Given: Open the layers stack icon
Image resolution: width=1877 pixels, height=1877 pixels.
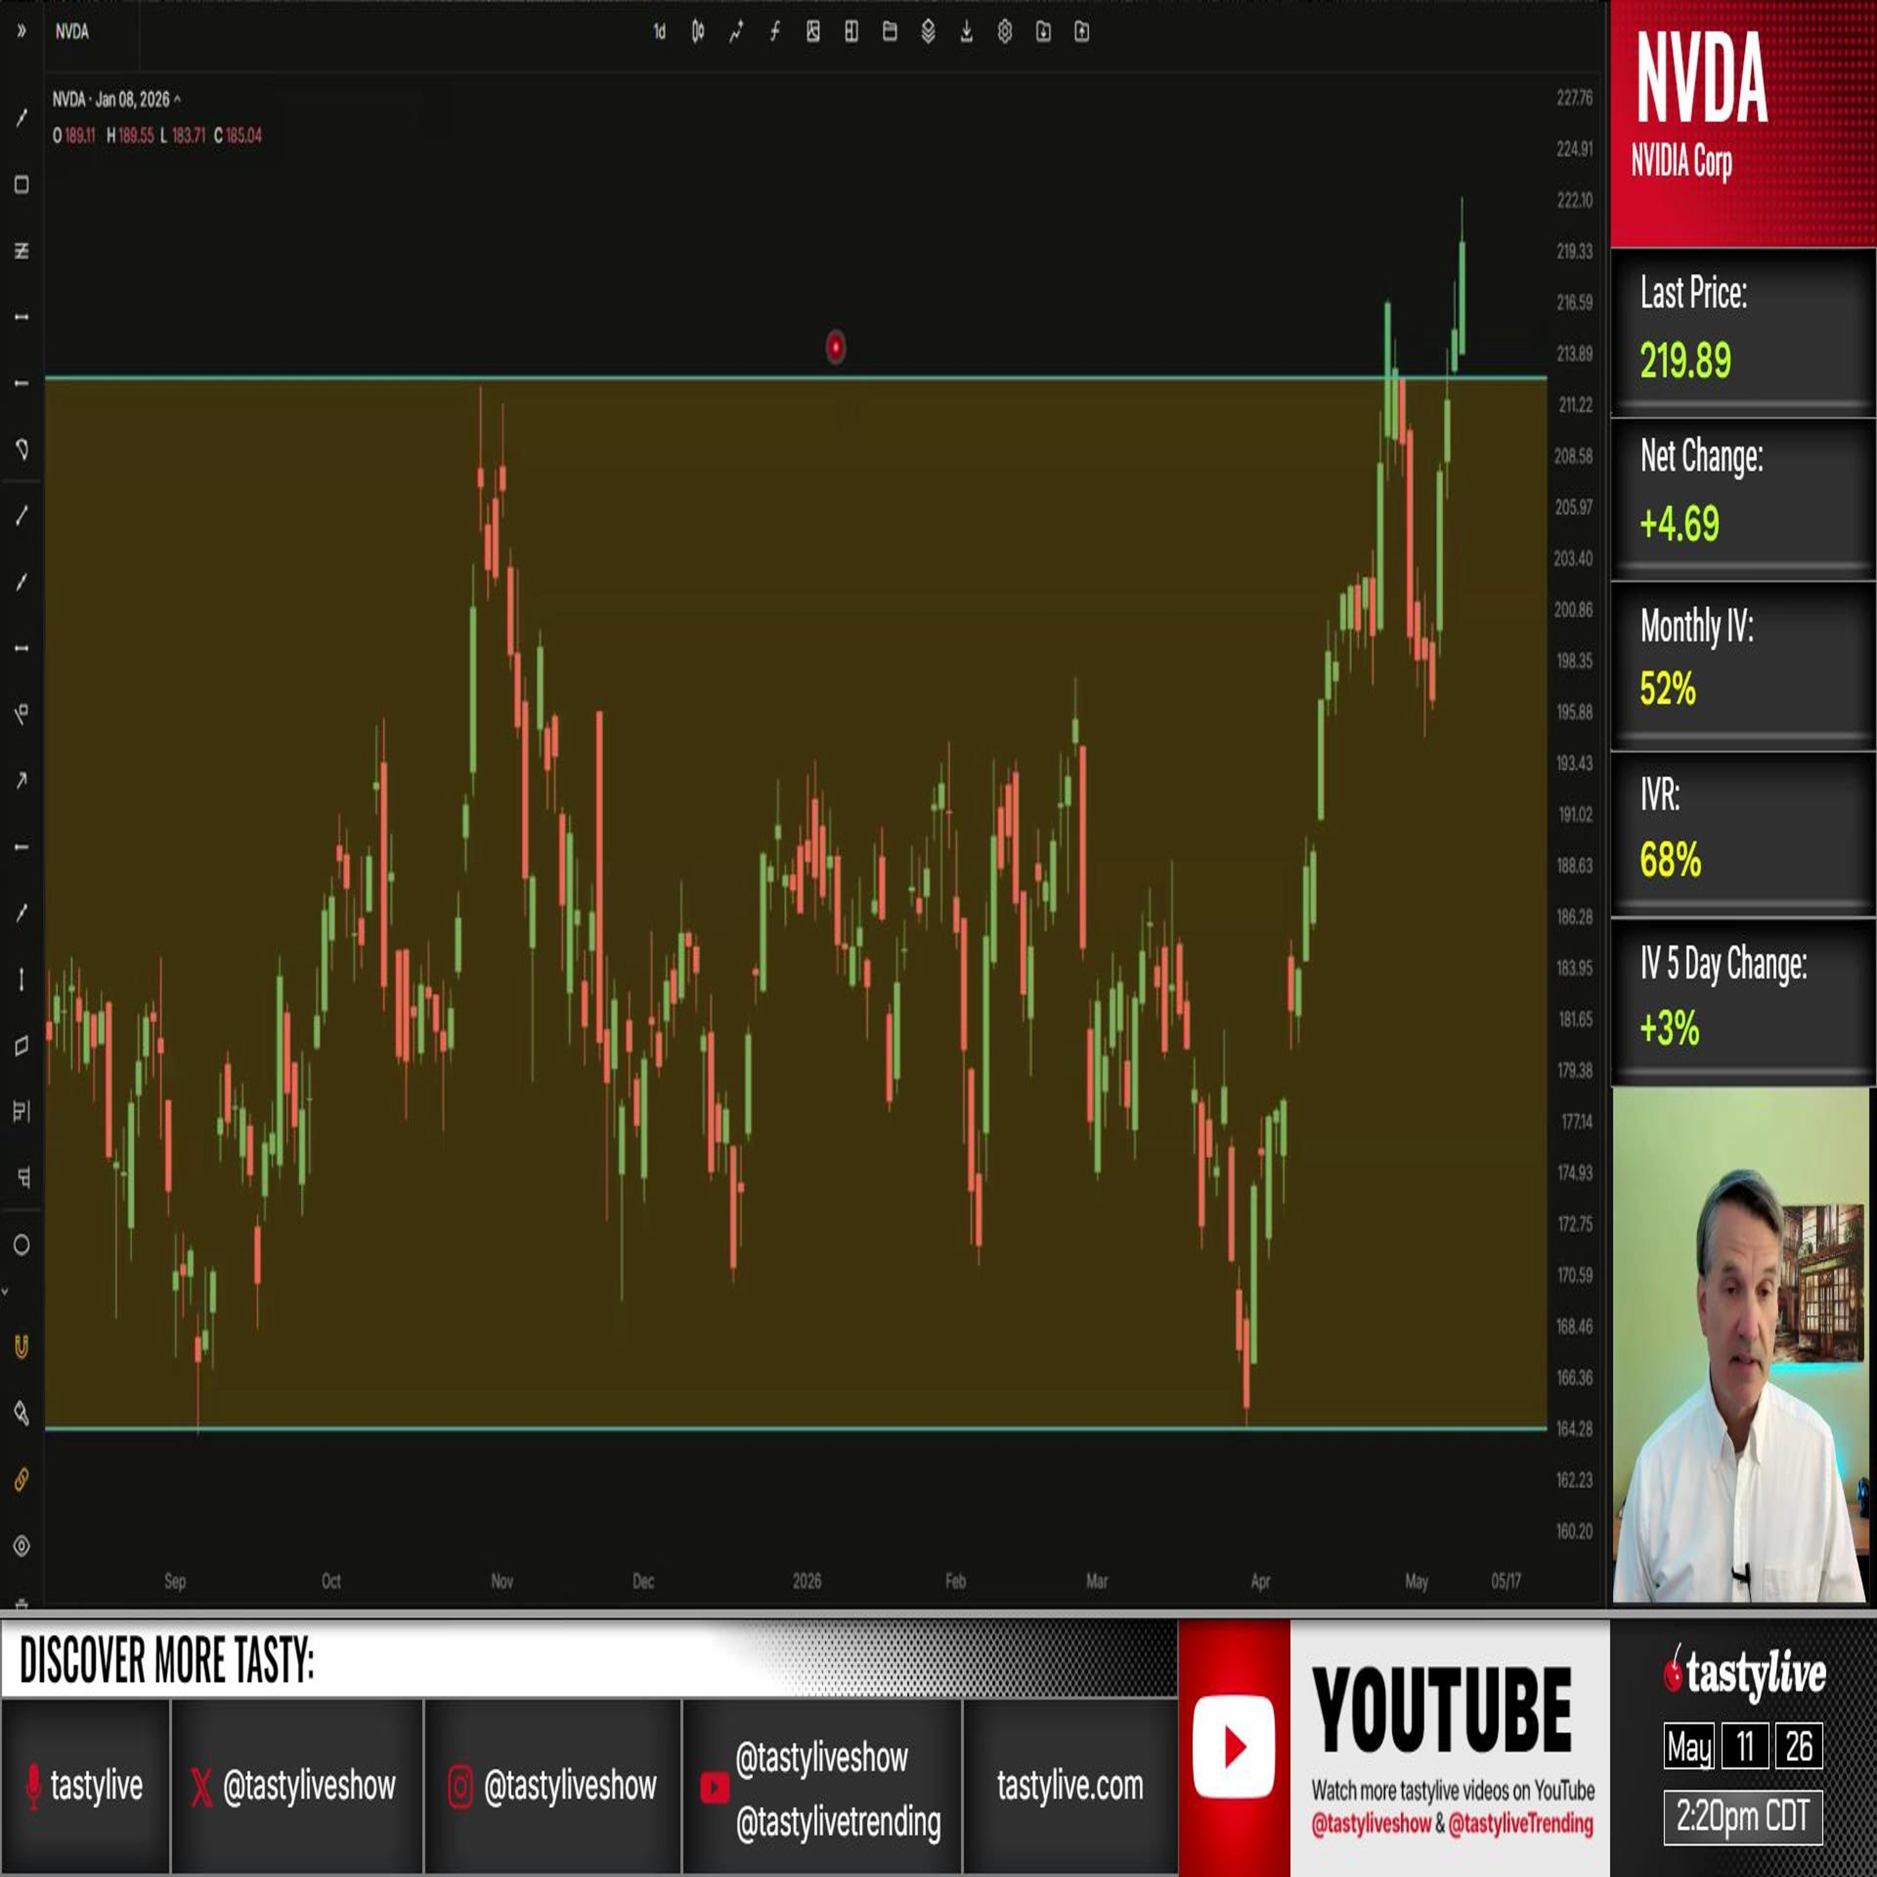Looking at the screenshot, I should point(928,32).
